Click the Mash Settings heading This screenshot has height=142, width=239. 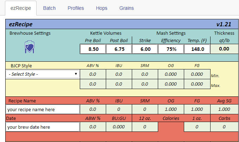[x=171, y=33]
